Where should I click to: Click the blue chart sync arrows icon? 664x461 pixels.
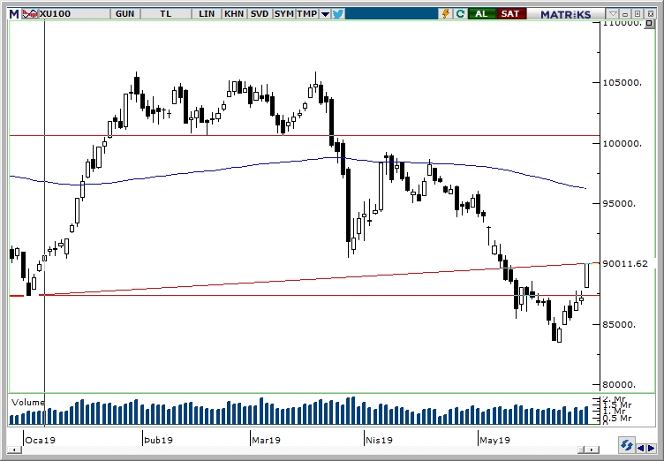coord(626,446)
